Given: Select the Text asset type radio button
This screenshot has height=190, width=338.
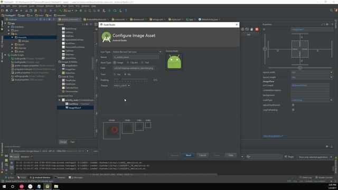Looking at the screenshot, I should (142, 62).
